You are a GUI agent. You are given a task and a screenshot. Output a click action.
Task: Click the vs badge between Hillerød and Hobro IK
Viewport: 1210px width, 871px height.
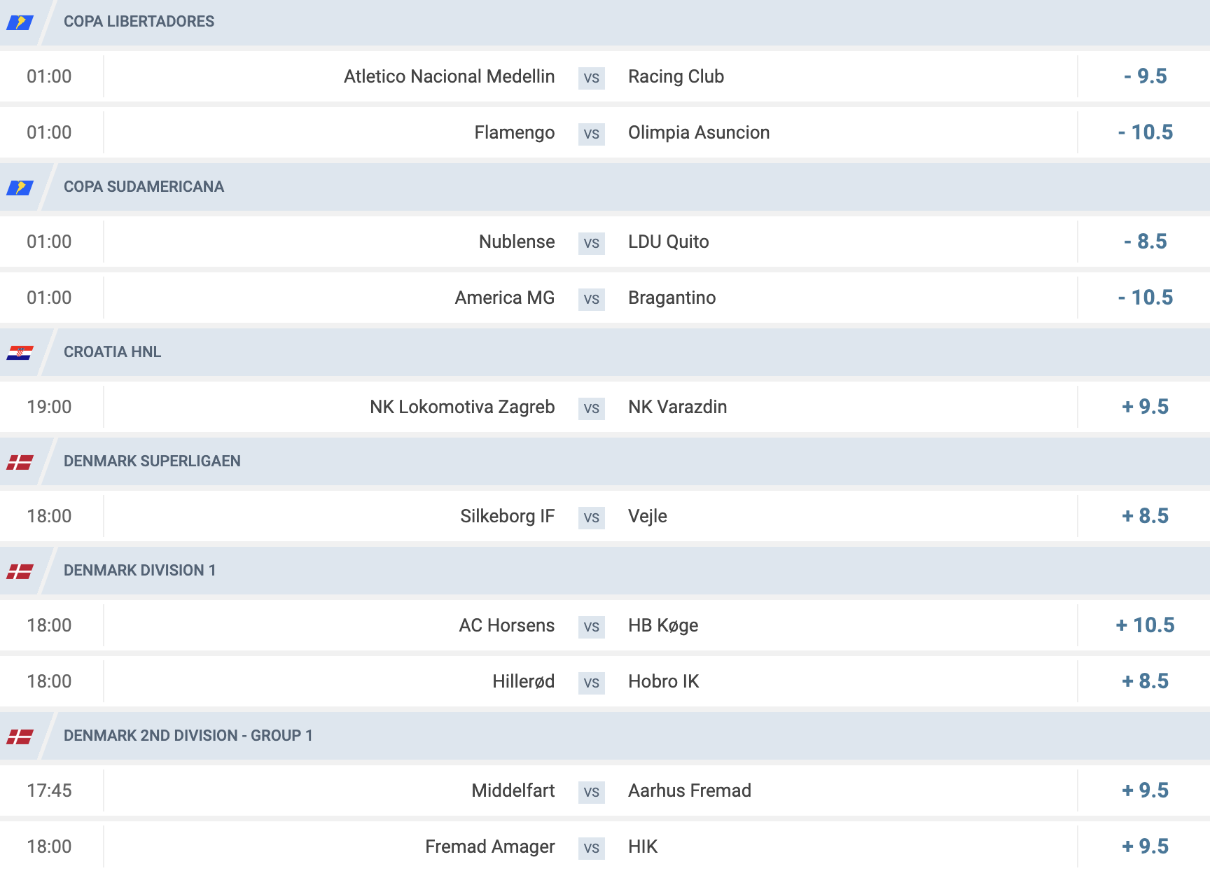coord(592,683)
